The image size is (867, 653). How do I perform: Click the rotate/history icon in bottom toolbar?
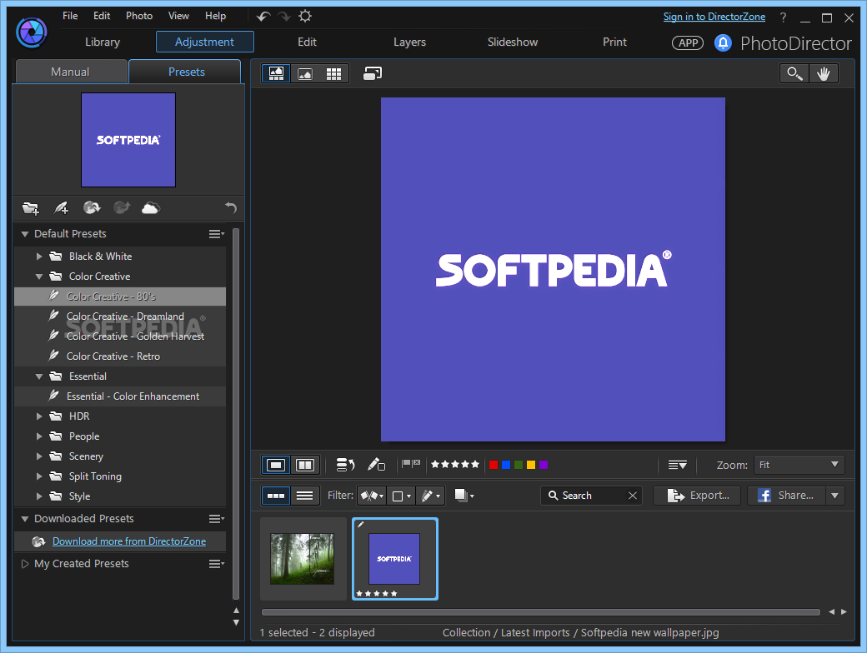345,465
